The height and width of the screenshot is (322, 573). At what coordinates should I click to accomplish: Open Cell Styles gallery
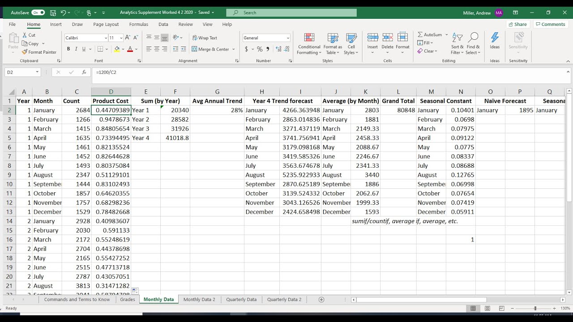click(351, 44)
